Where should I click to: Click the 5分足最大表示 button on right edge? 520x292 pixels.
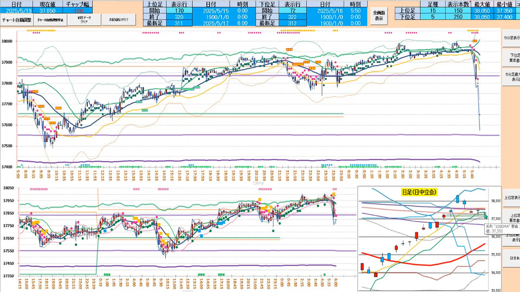pos(511,77)
